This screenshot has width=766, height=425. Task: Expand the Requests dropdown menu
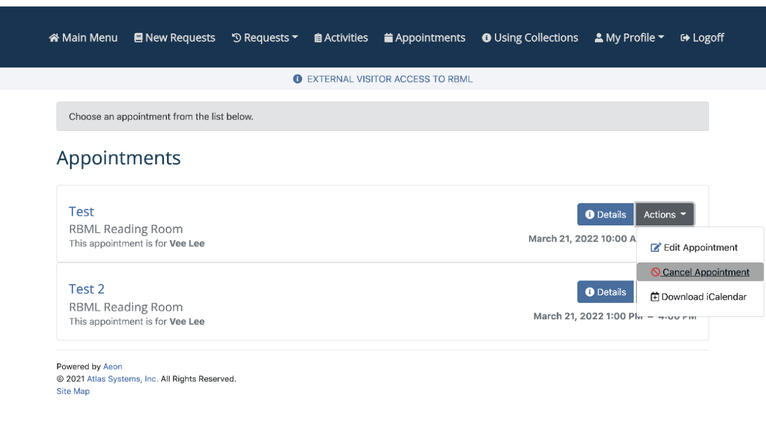tap(265, 38)
